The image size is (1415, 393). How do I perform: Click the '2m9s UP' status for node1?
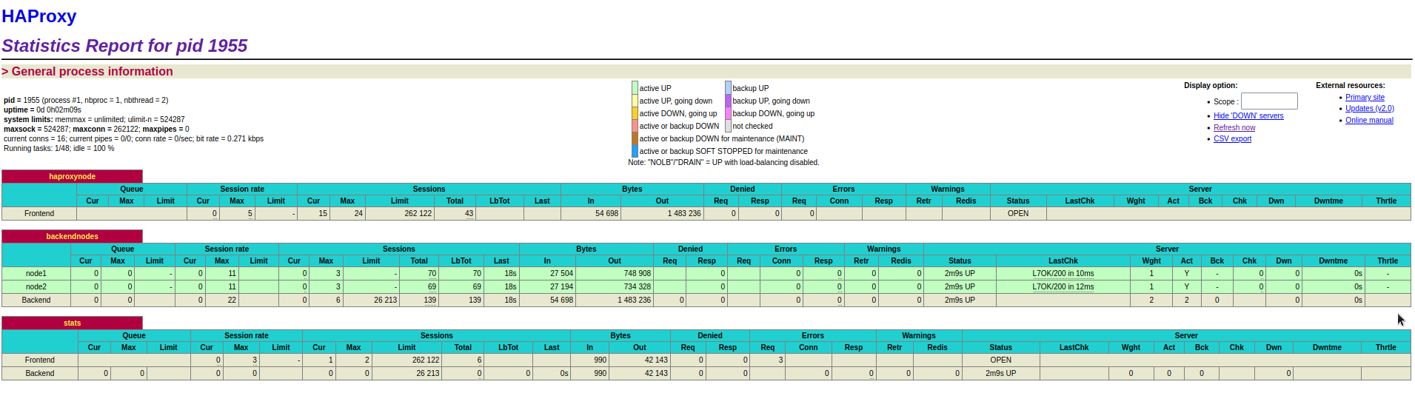(x=960, y=273)
